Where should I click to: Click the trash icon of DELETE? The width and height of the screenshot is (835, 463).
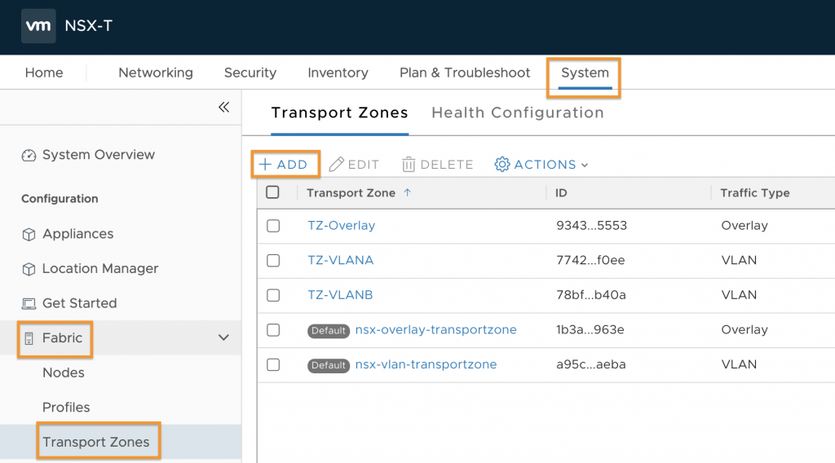click(409, 165)
